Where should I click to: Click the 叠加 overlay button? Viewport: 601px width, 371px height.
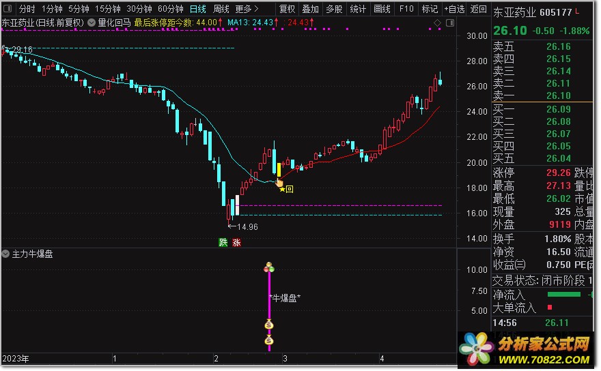pyautogui.click(x=311, y=9)
